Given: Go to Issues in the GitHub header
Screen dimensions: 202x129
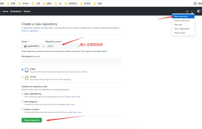Looking at the screenshot, I should click(5, 11).
